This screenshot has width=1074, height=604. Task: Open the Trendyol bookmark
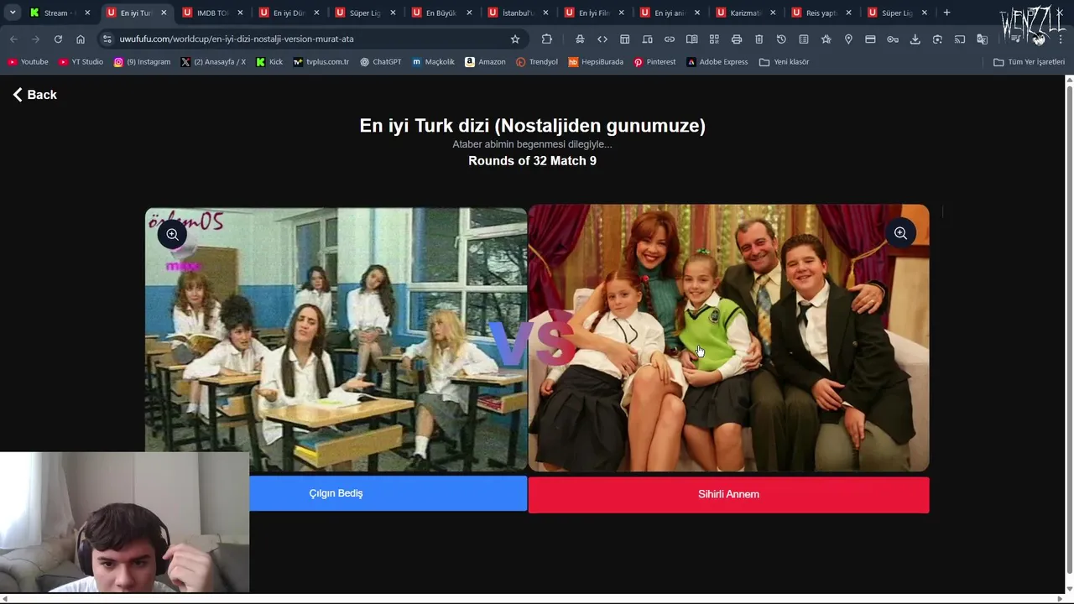point(537,62)
